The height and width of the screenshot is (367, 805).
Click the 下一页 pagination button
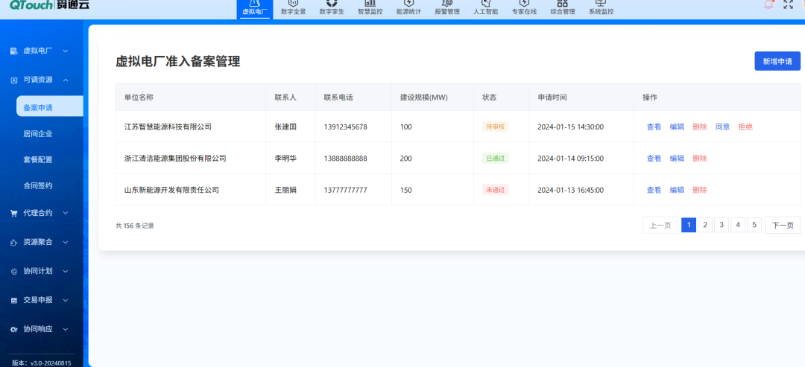tap(783, 225)
